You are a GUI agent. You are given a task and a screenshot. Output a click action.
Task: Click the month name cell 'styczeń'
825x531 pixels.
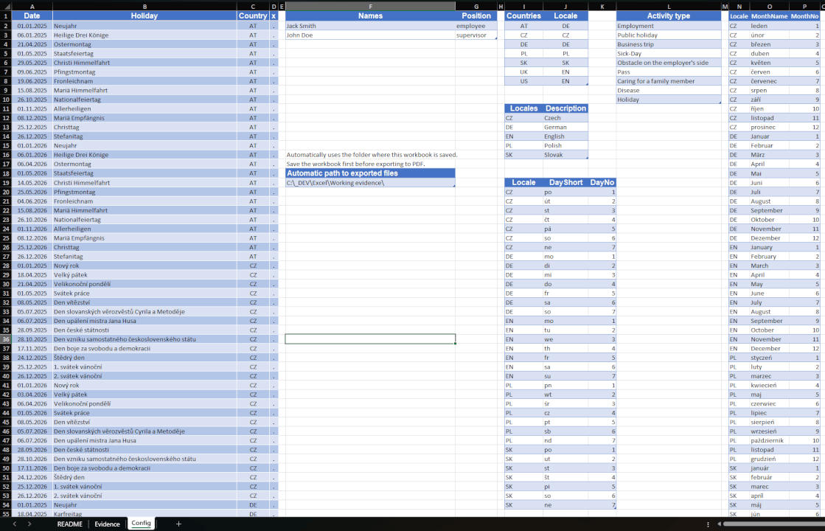(x=770, y=358)
